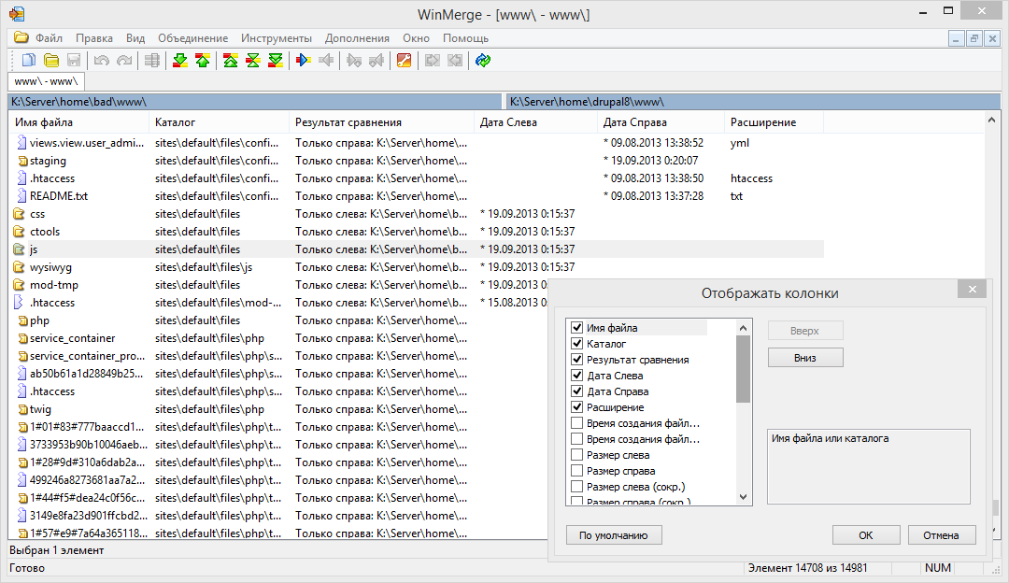Open the Помощь menu
The height and width of the screenshot is (583, 1009).
click(x=465, y=38)
